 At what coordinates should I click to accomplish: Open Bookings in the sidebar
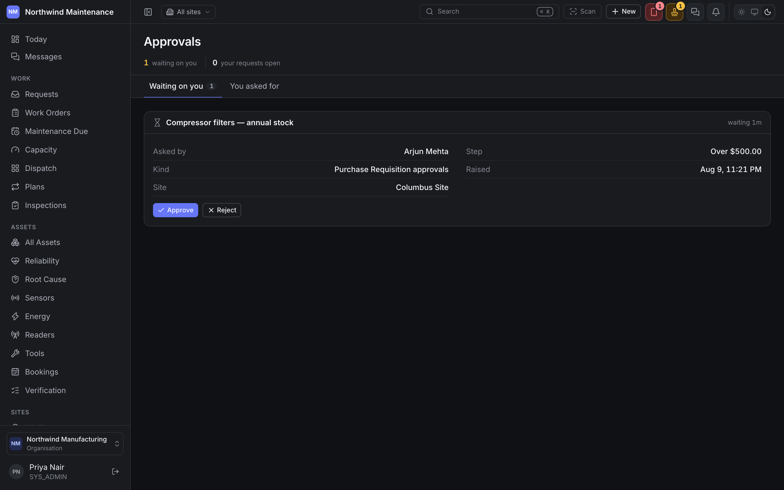click(x=65, y=372)
